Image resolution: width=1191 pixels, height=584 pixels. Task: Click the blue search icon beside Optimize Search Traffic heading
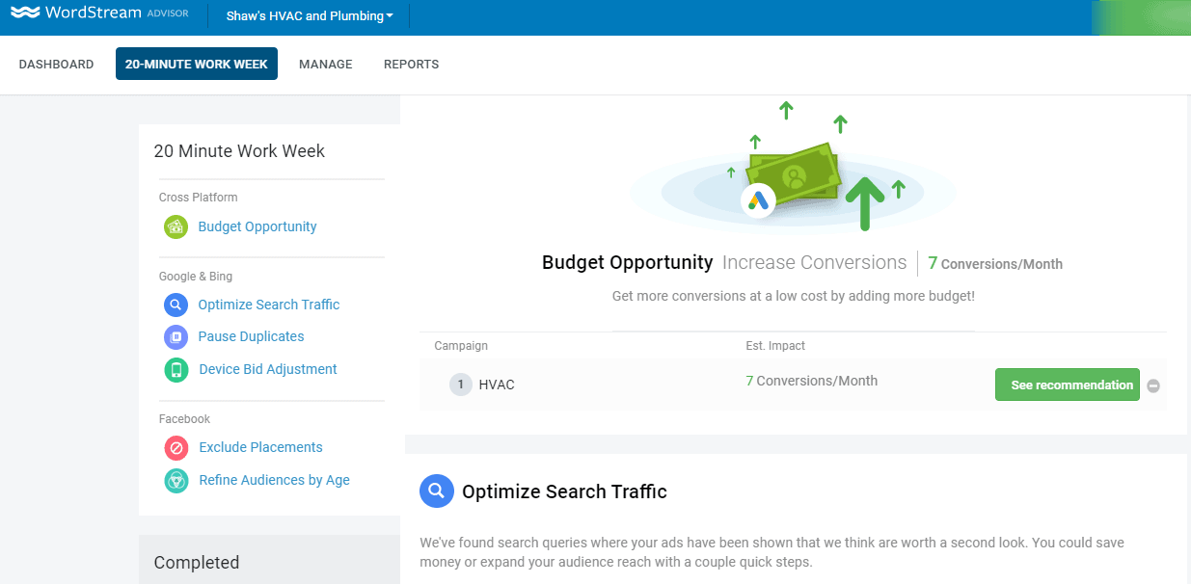coord(436,491)
